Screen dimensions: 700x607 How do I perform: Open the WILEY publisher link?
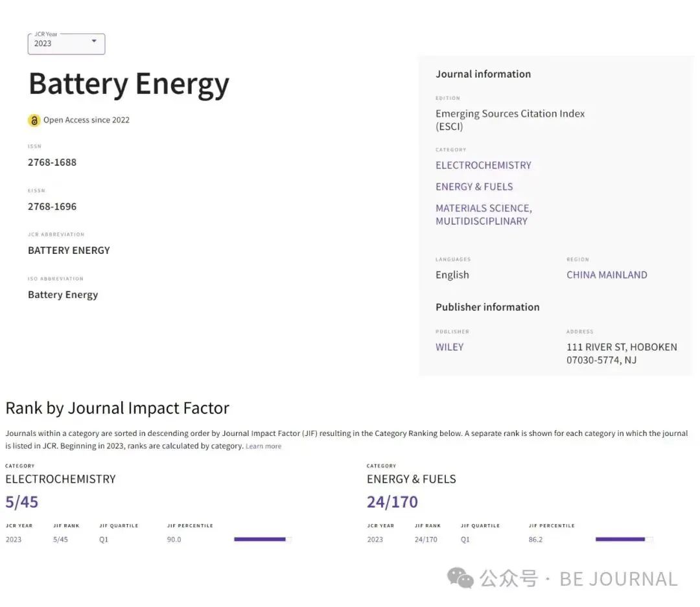449,347
